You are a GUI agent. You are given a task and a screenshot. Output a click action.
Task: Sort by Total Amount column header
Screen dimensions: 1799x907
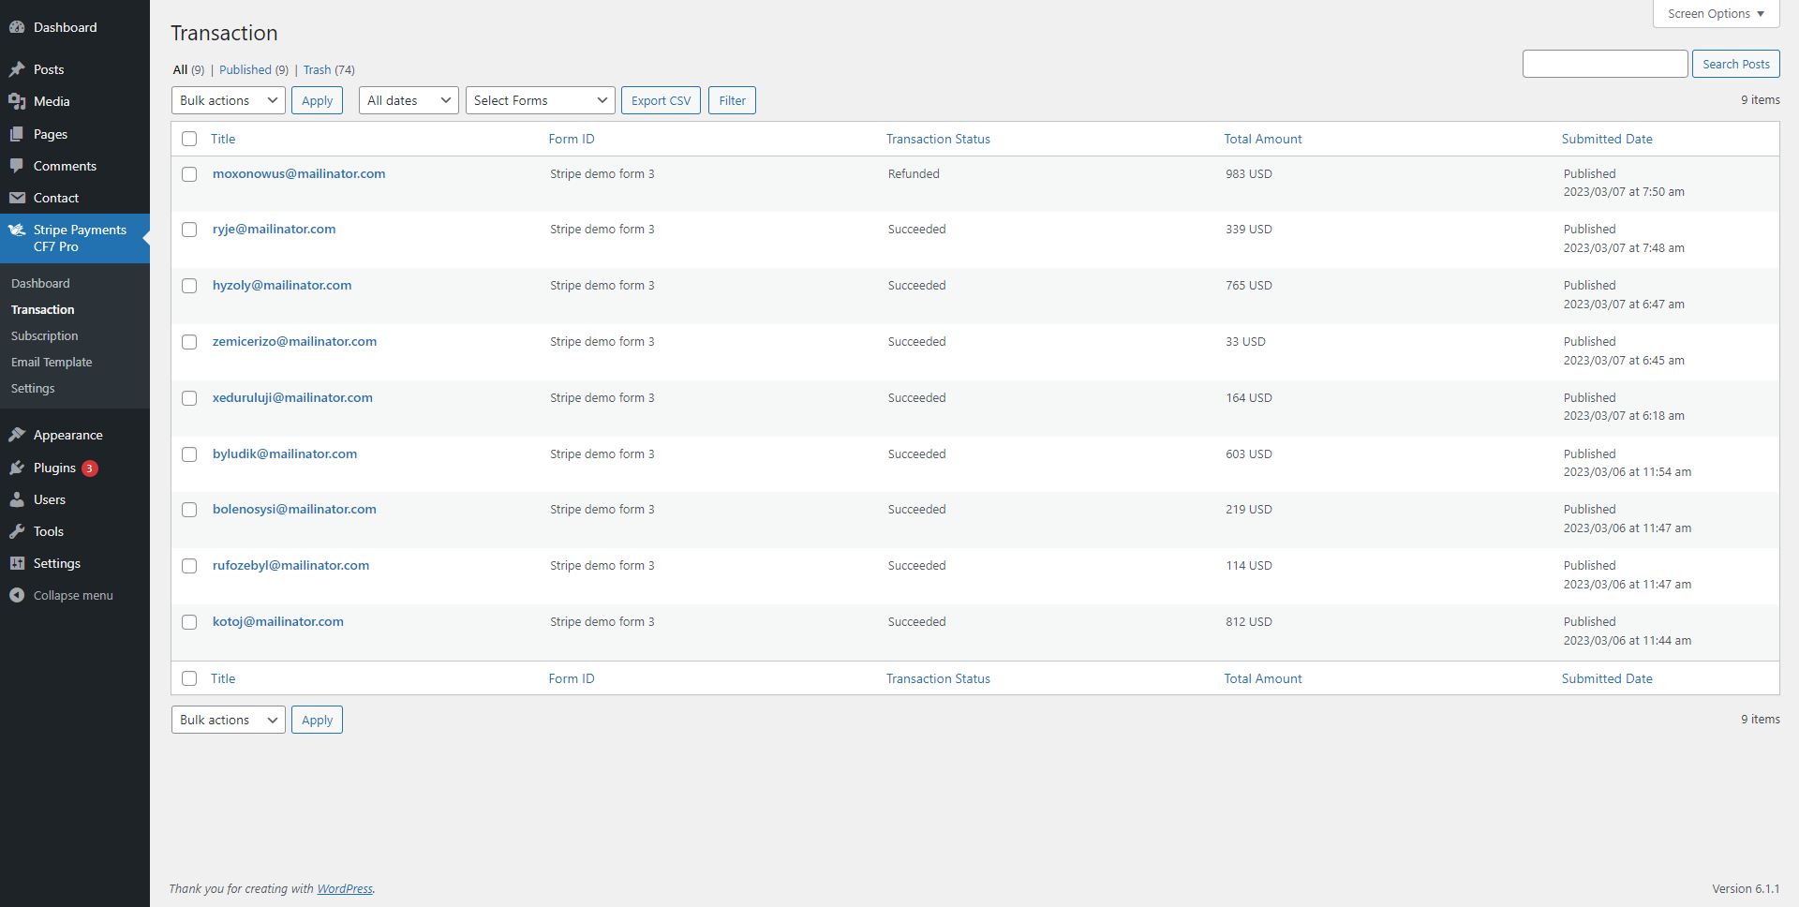point(1262,139)
